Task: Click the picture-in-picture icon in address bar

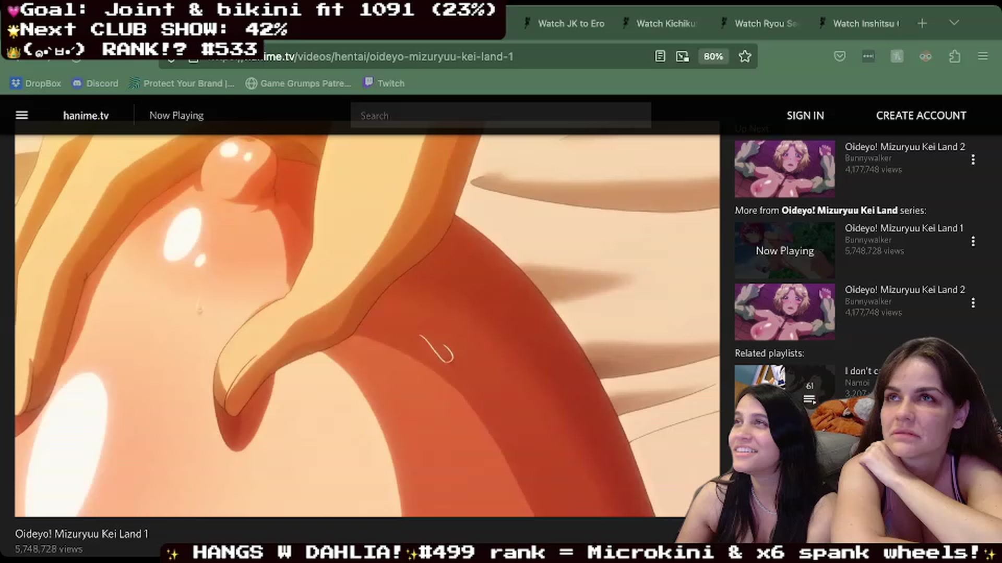Action: point(683,56)
